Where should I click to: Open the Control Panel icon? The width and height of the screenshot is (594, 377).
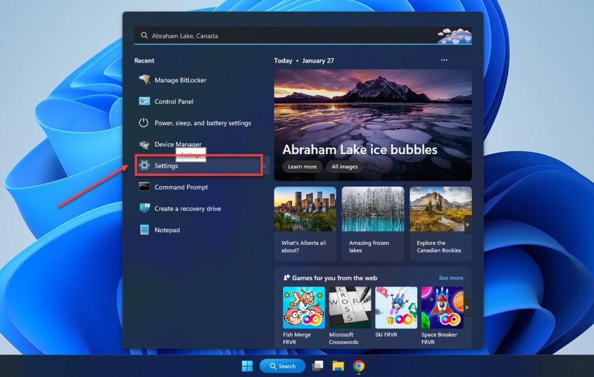click(x=144, y=101)
